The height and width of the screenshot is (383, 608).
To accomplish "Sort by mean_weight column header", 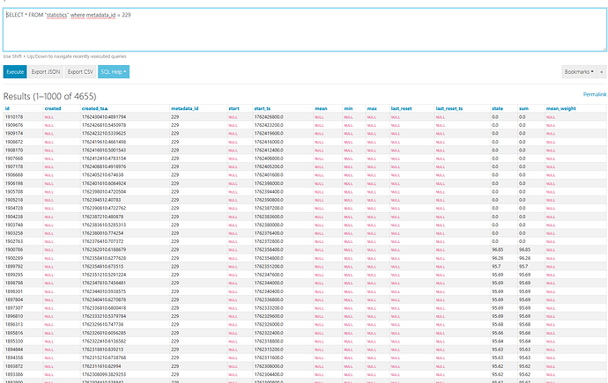I will (561, 108).
